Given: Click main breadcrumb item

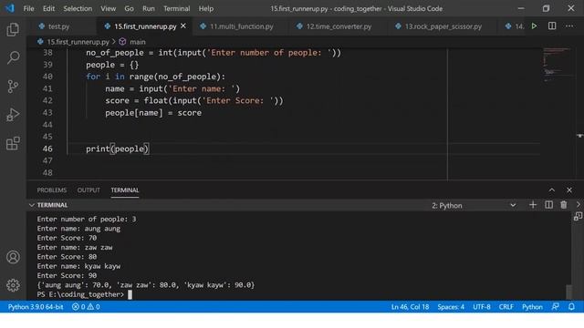Looking at the screenshot, I should [x=138, y=42].
